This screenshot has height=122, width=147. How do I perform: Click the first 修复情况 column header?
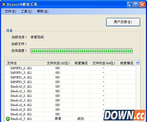[81, 63]
